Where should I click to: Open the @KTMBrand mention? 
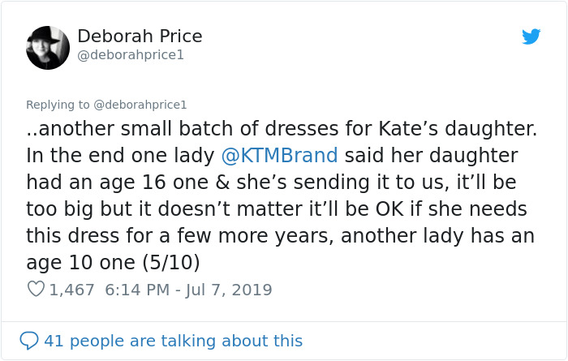[279, 155]
